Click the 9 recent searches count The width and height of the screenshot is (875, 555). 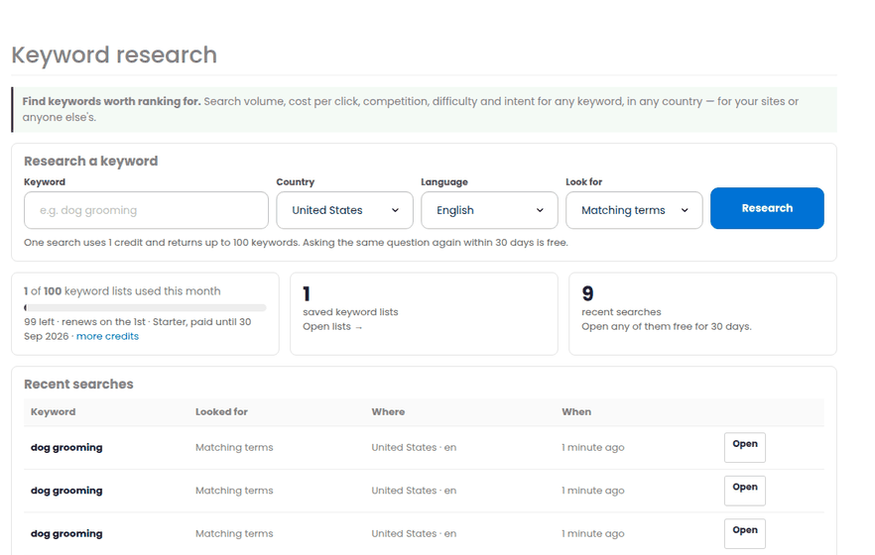point(587,293)
